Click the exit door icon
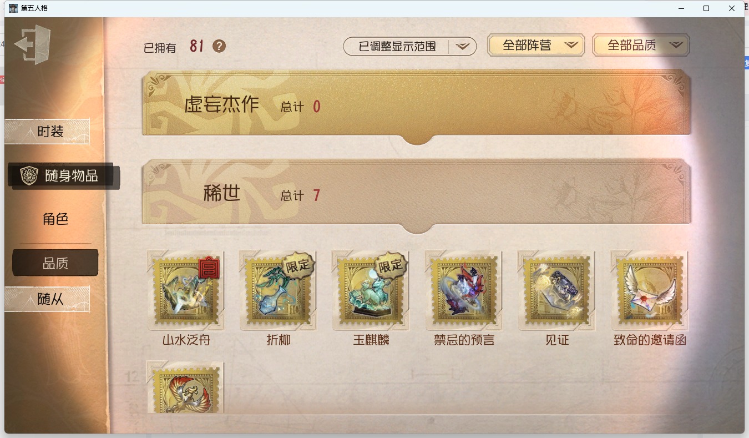This screenshot has width=749, height=438. coord(33,44)
